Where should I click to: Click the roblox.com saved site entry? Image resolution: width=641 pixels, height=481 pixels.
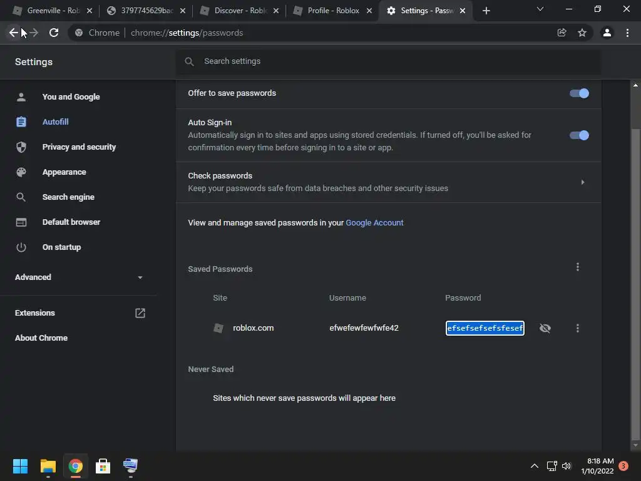[x=254, y=328]
